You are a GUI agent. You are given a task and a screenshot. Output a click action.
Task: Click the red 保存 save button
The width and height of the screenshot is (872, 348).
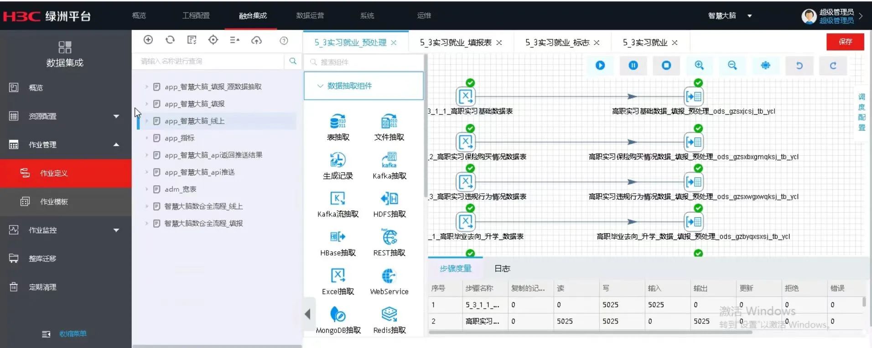(x=845, y=41)
